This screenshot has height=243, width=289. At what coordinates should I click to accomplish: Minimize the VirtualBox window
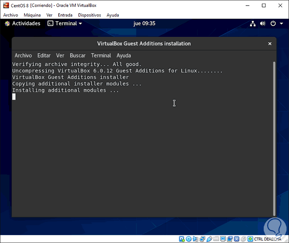[x=247, y=6]
